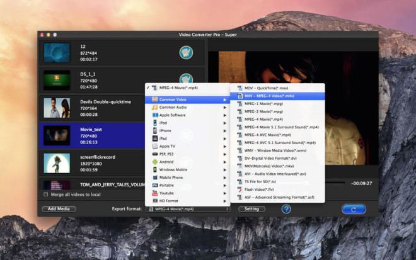
Task: Select the Devils Double-quicktime video thumbnail
Action: [57, 108]
